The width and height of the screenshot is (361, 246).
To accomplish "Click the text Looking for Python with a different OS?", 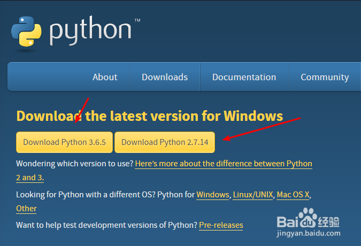I will pos(86,195).
